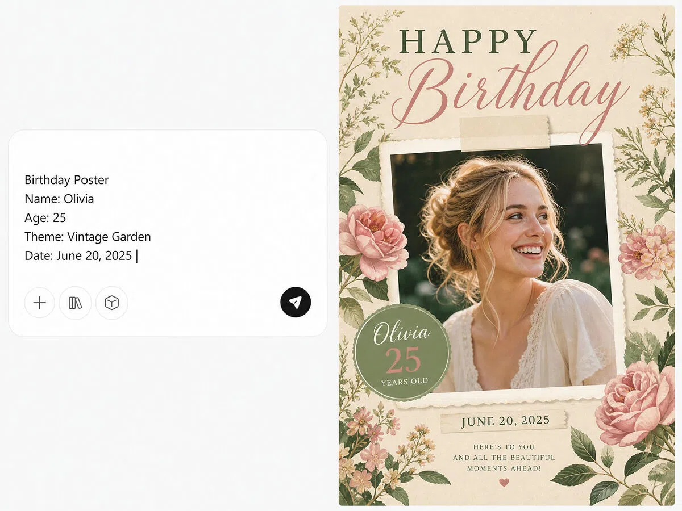Open the generated birthday poster photo of the woman

pyautogui.click(x=504, y=268)
